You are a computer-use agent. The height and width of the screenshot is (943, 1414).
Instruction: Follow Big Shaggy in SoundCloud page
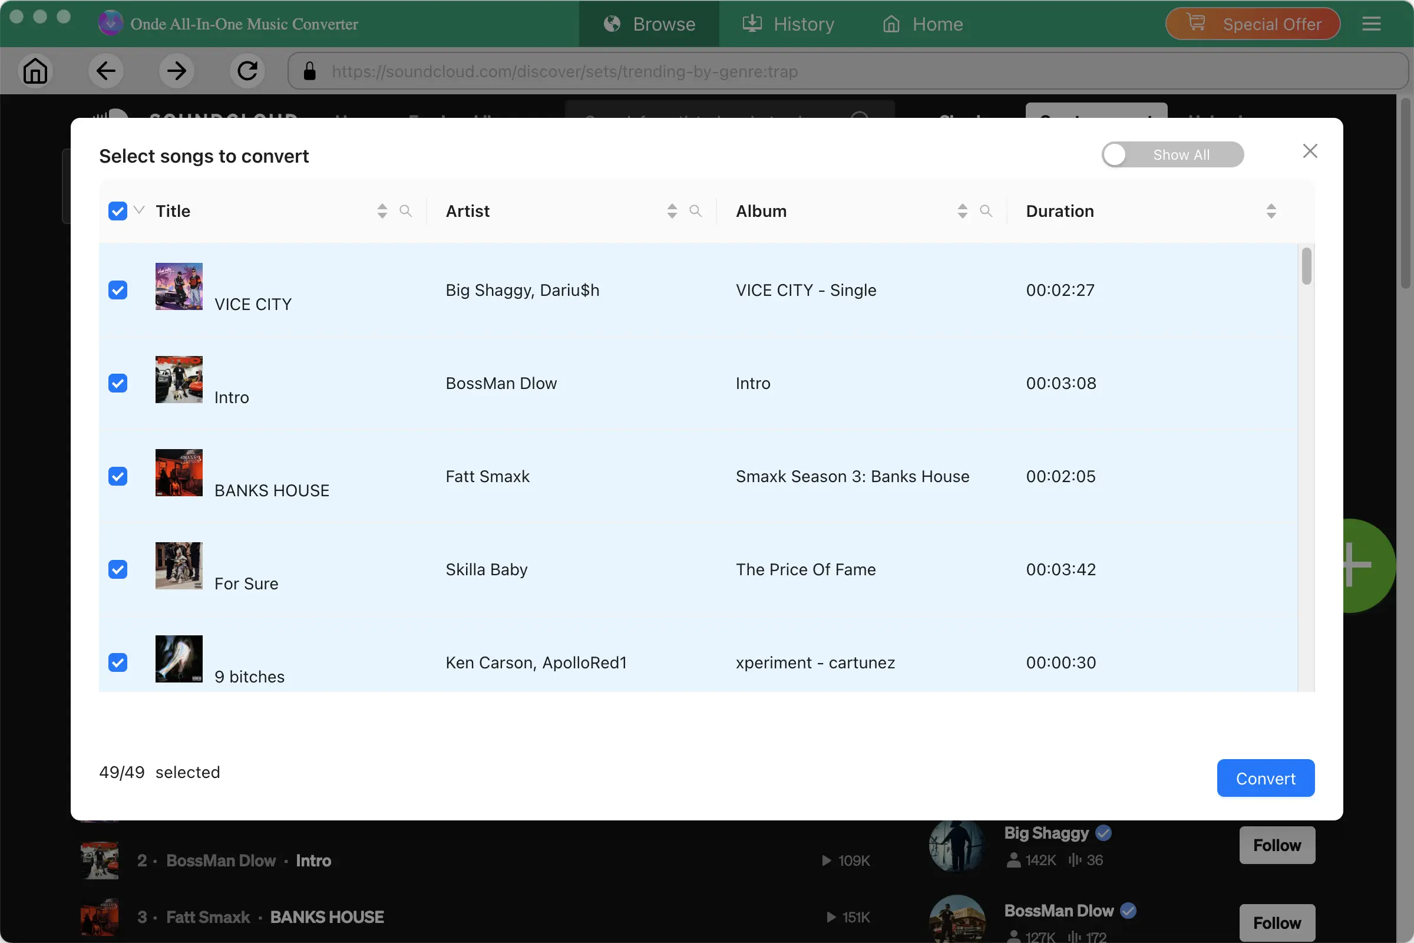coord(1277,845)
